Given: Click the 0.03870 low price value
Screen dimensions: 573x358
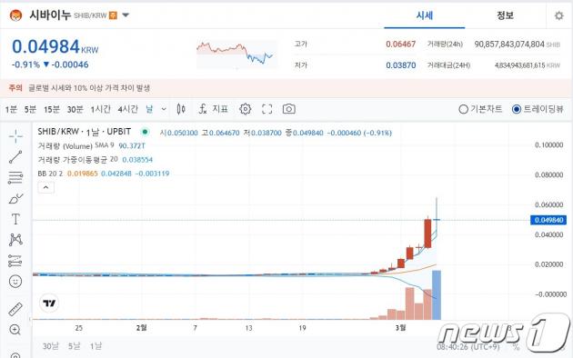Looking at the screenshot, I should tap(400, 65).
